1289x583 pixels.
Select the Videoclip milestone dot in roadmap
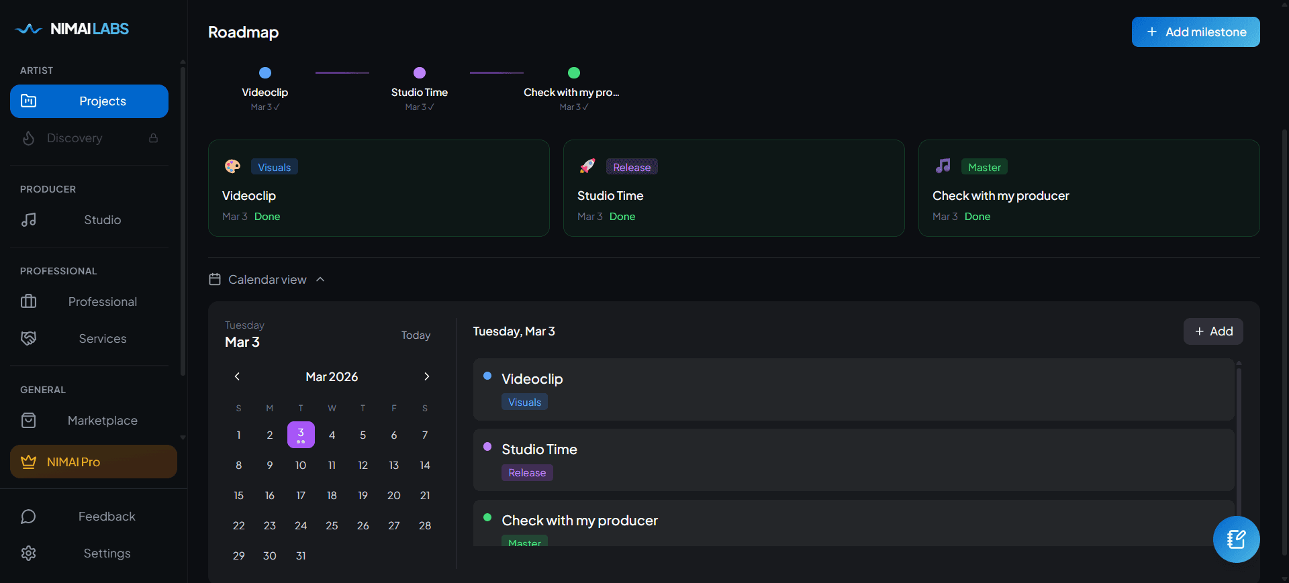click(x=265, y=72)
